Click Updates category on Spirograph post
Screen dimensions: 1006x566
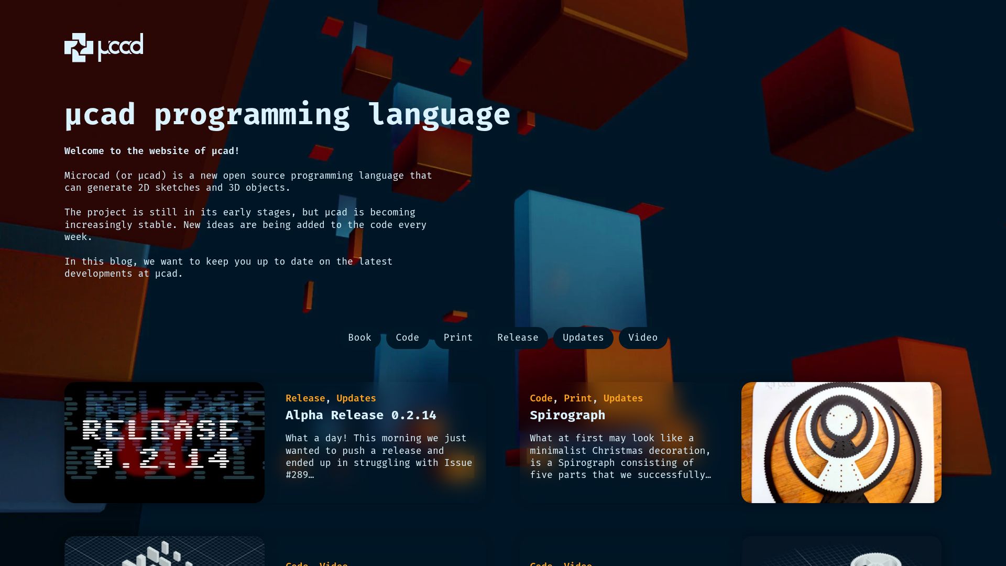pos(623,398)
